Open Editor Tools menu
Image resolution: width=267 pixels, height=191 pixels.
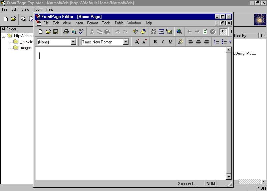(106, 23)
